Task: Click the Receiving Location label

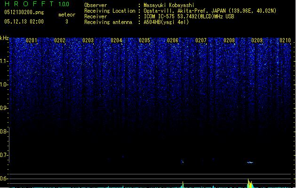Action: 110,11
